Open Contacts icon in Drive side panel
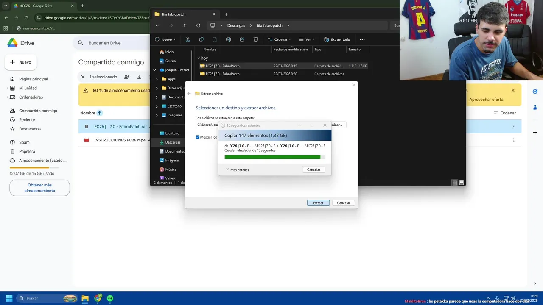Image resolution: width=543 pixels, height=305 pixels. click(x=535, y=107)
